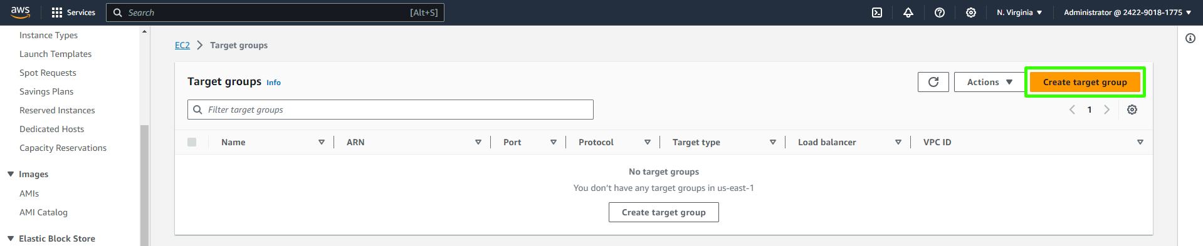Follow the EC2 breadcrumb link
The width and height of the screenshot is (1203, 246).
click(x=182, y=45)
